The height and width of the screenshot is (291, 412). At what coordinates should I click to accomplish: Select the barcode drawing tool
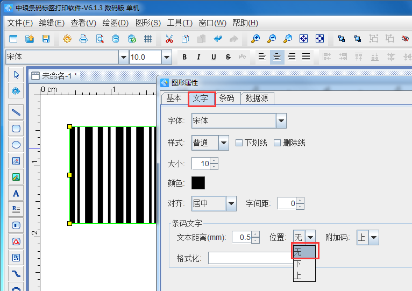[16, 225]
